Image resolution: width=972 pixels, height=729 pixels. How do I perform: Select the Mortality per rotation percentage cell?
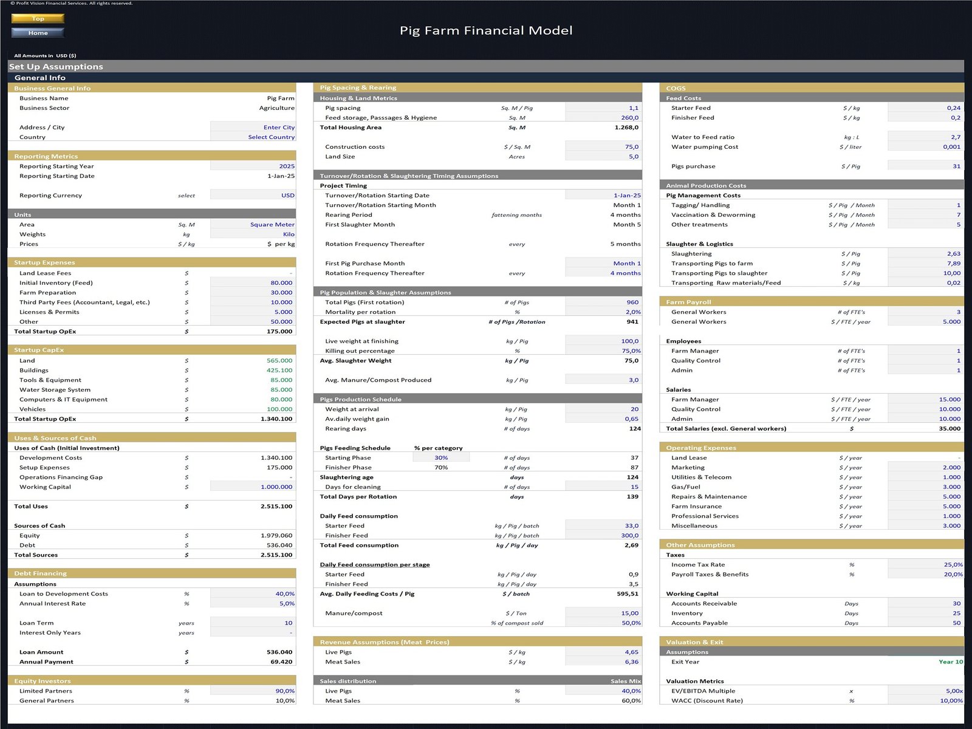click(x=603, y=312)
